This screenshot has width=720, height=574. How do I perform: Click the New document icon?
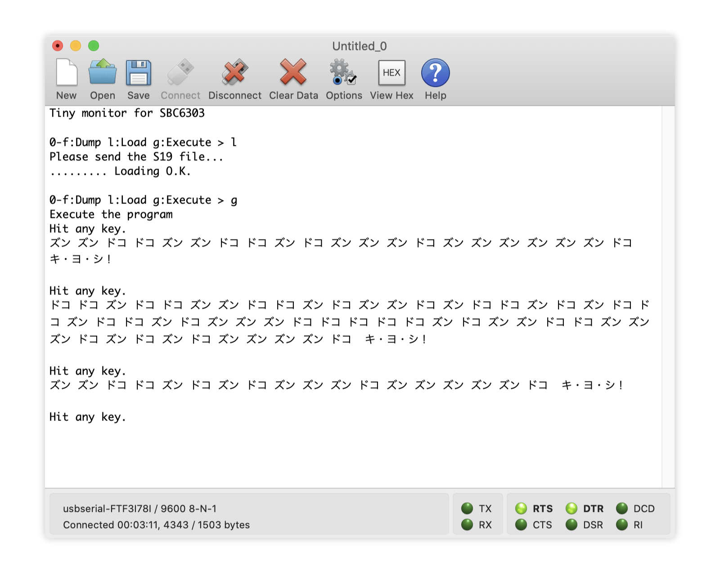coord(67,73)
